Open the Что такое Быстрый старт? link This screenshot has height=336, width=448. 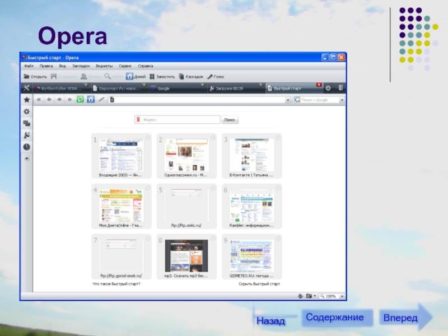click(x=116, y=284)
